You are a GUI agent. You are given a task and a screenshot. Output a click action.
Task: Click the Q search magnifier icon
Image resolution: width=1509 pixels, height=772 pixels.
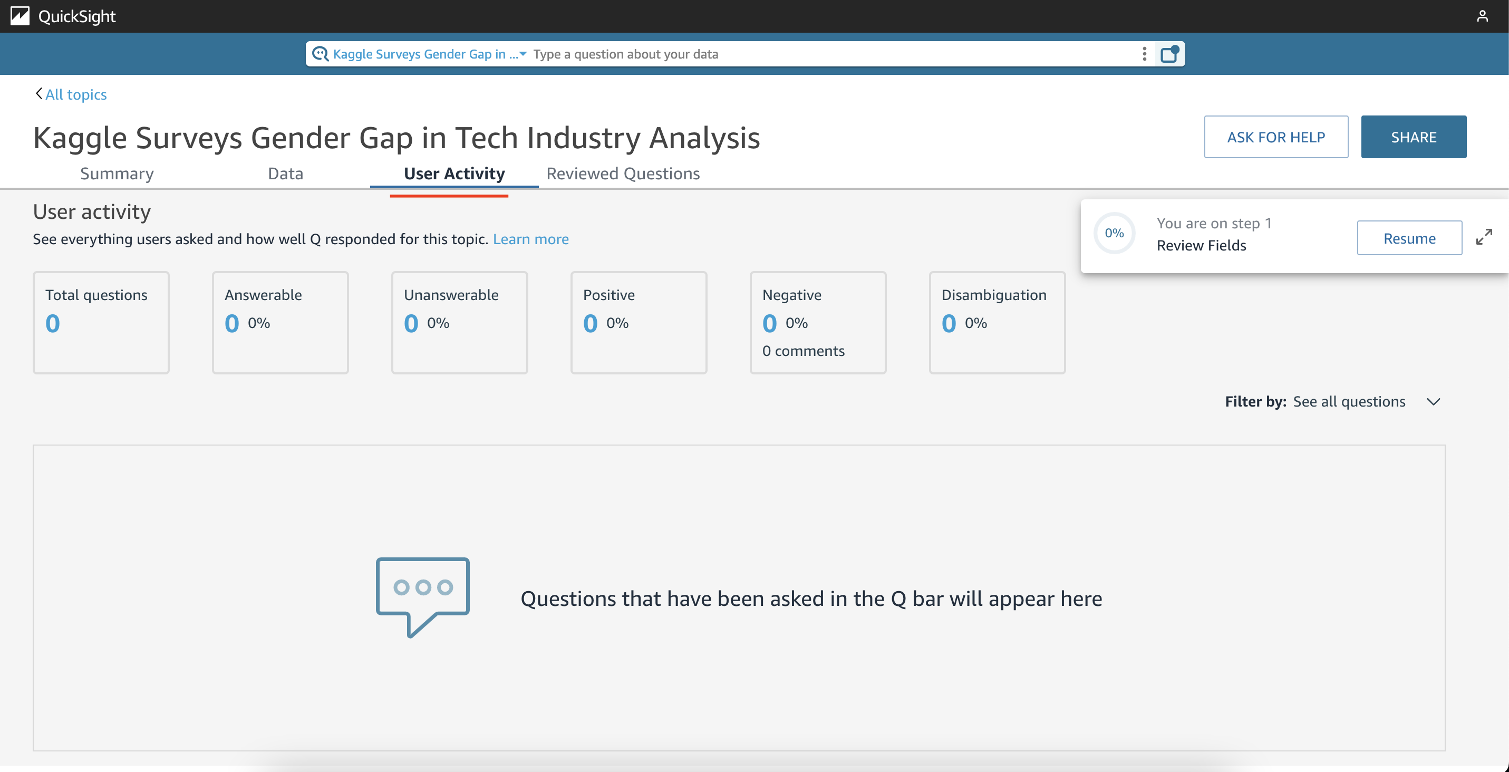tap(320, 54)
